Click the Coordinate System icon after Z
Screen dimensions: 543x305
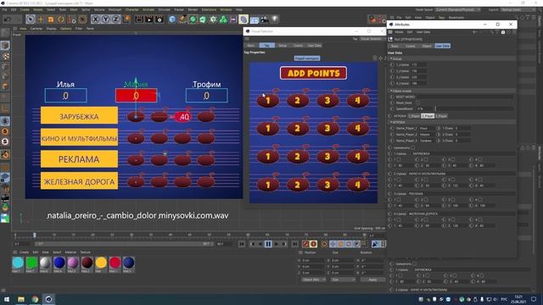[x=126, y=19]
